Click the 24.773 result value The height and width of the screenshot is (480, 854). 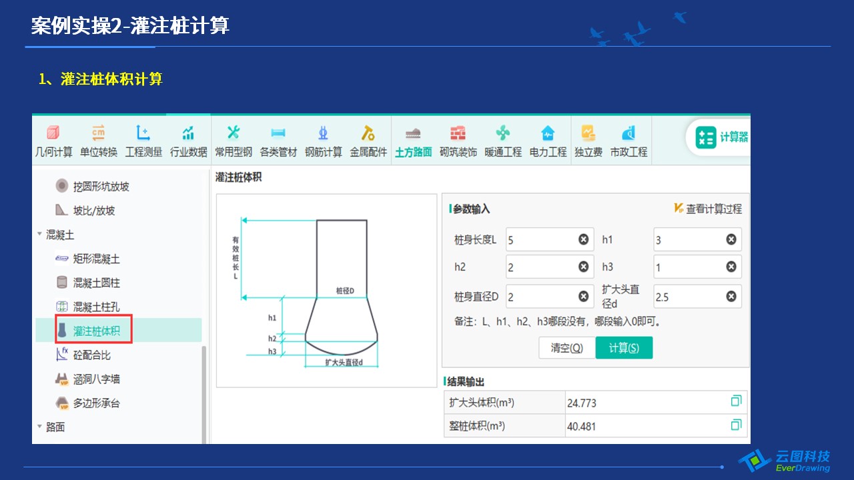point(582,403)
